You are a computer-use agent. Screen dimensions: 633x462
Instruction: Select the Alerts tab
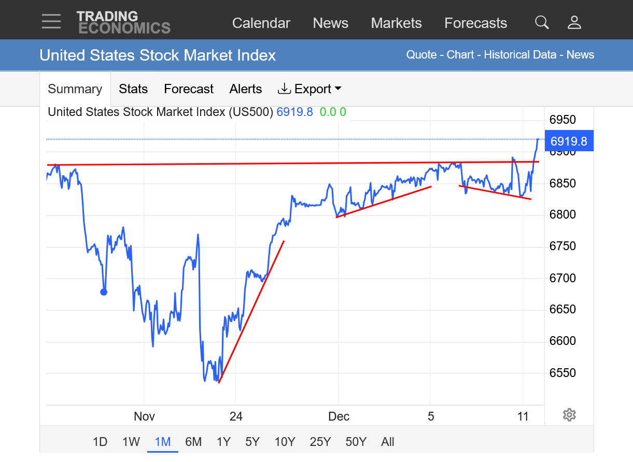click(x=246, y=89)
